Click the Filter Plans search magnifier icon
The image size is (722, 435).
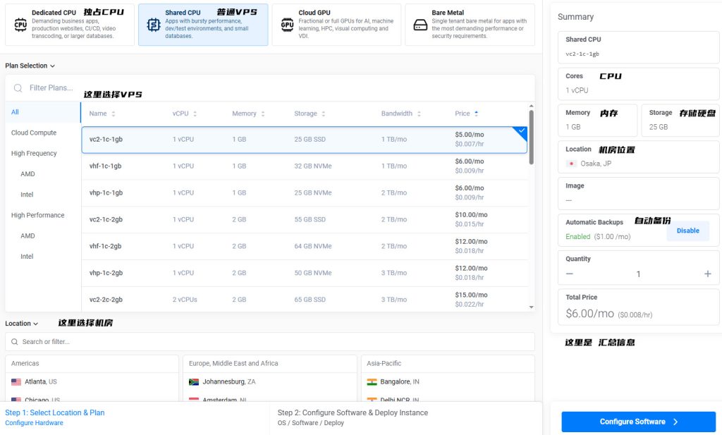(18, 88)
